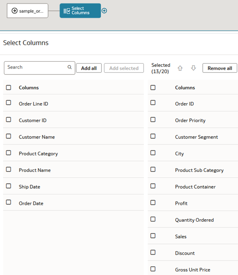Screen dimensions: 238x275
Task: Move selected column up with arrow
Action: click(180, 68)
